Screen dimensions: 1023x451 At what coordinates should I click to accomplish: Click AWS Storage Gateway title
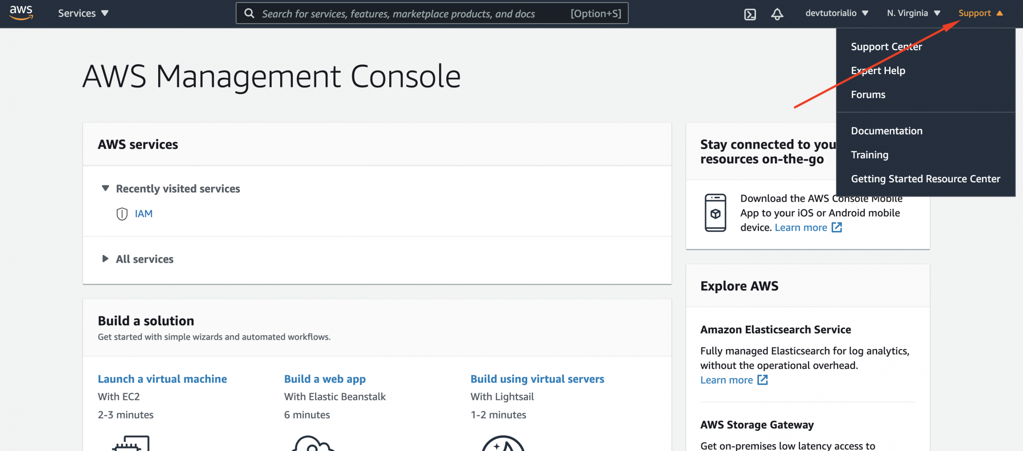click(757, 425)
